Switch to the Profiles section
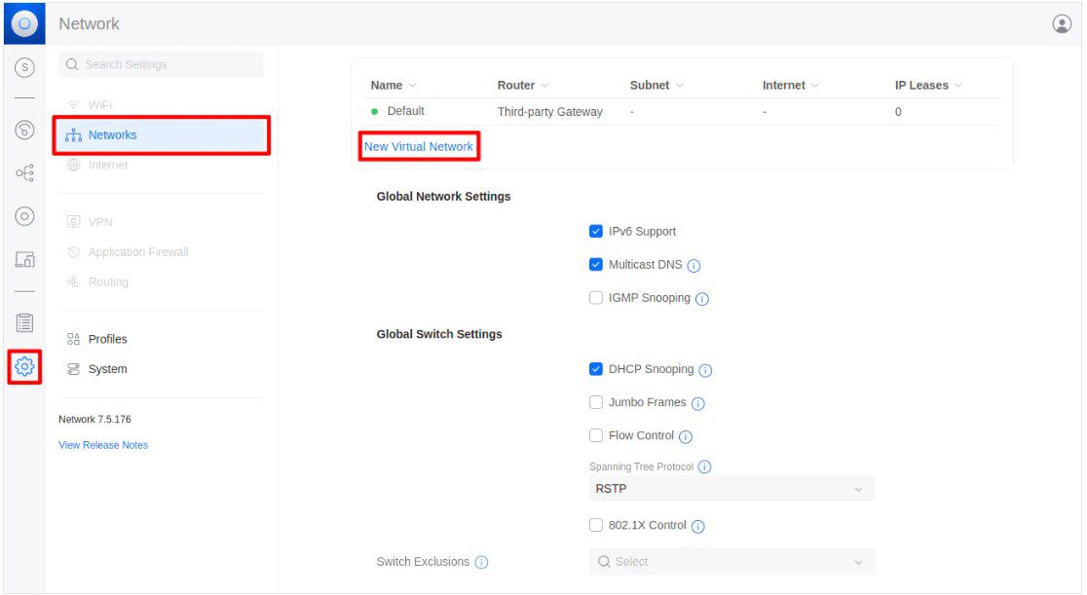 [107, 339]
